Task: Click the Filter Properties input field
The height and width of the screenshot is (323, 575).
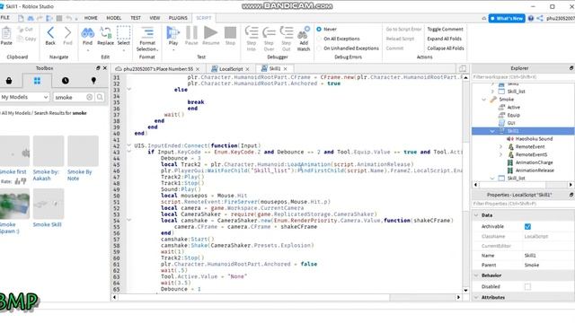Action: coord(523,204)
